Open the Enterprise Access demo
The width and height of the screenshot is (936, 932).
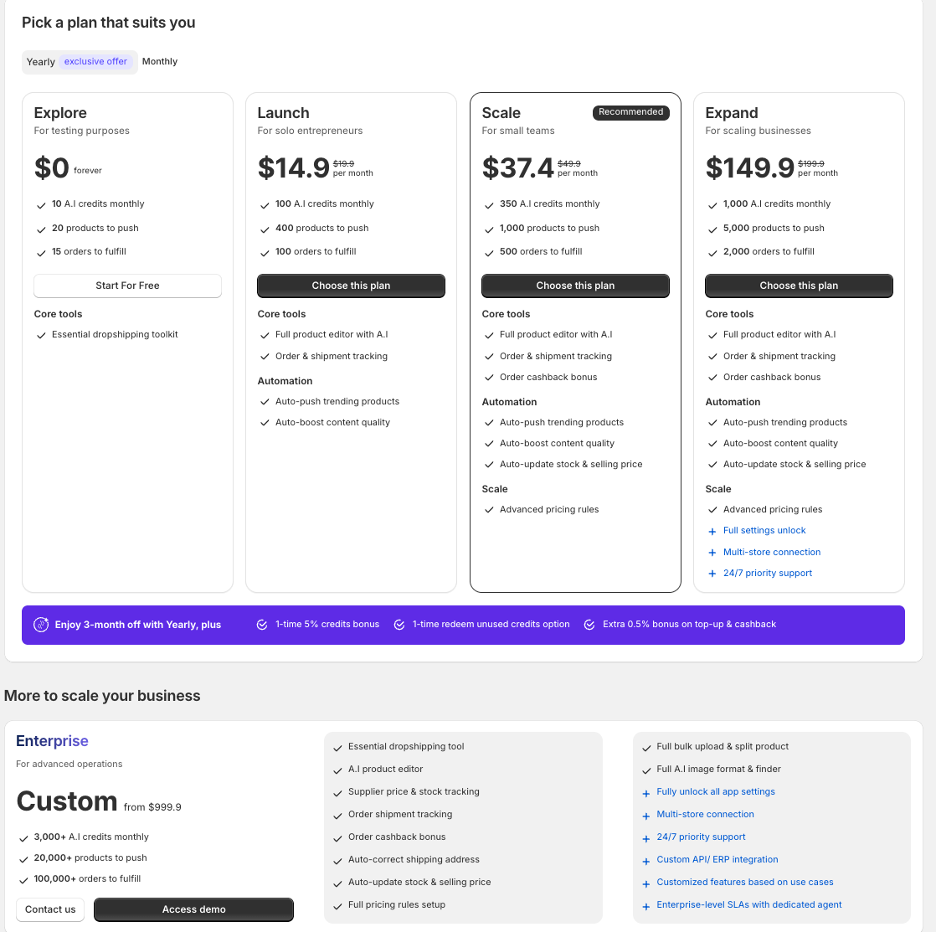(193, 909)
